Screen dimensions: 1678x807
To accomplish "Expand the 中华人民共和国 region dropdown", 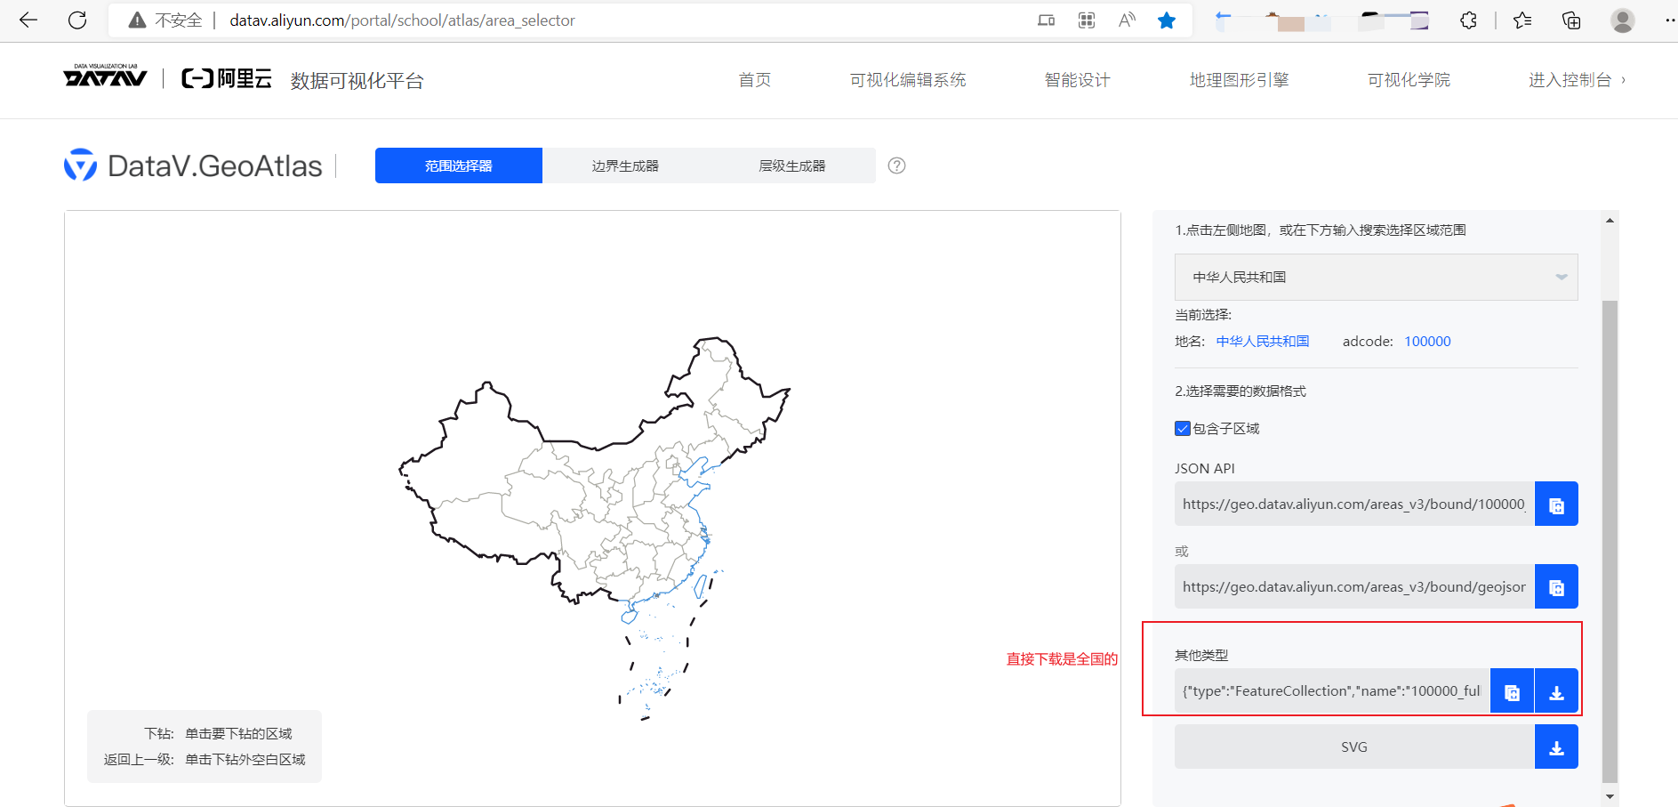I will click(1376, 278).
